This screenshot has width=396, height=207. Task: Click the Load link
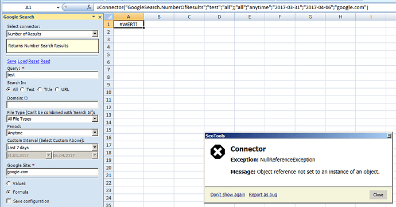(22, 61)
